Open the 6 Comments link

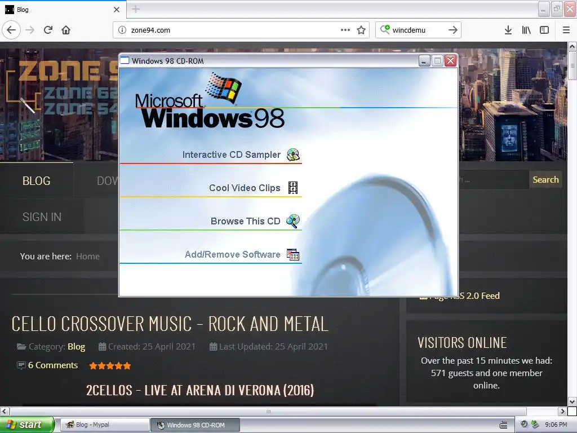(x=53, y=365)
